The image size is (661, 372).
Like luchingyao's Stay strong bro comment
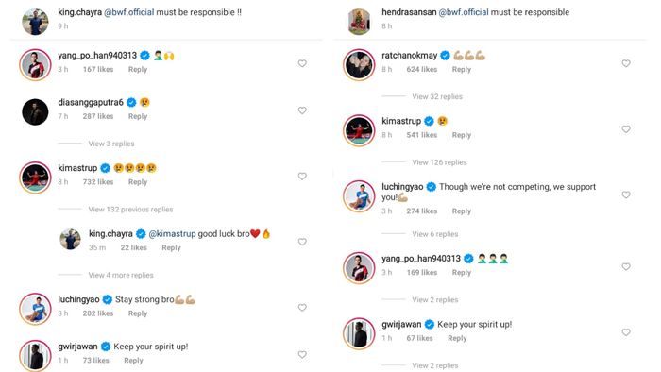click(302, 308)
